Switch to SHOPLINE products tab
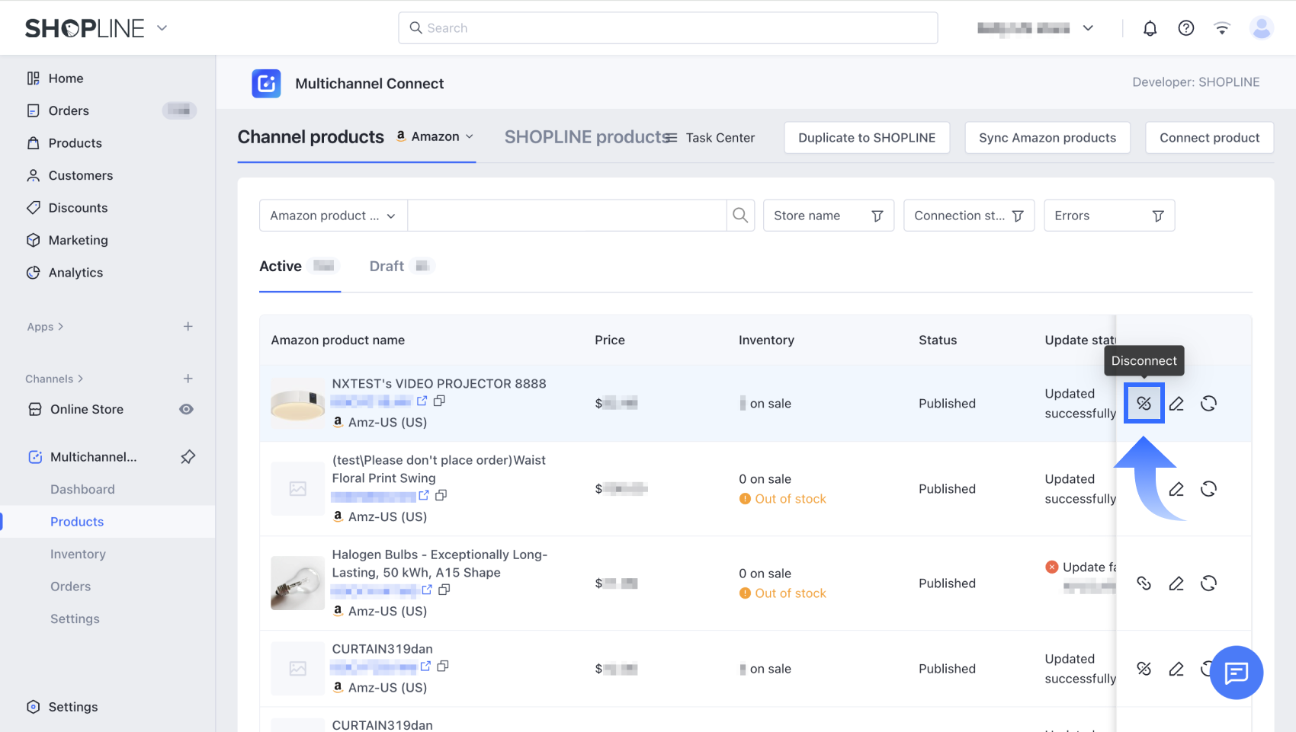The image size is (1296, 732). [x=585, y=137]
